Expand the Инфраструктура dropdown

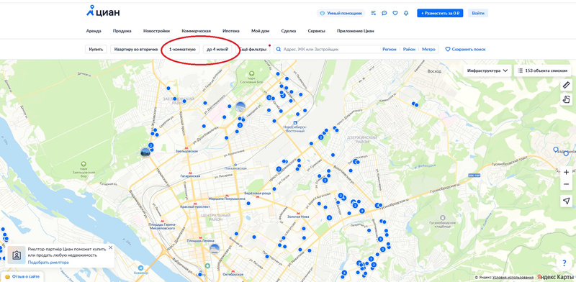pos(487,70)
